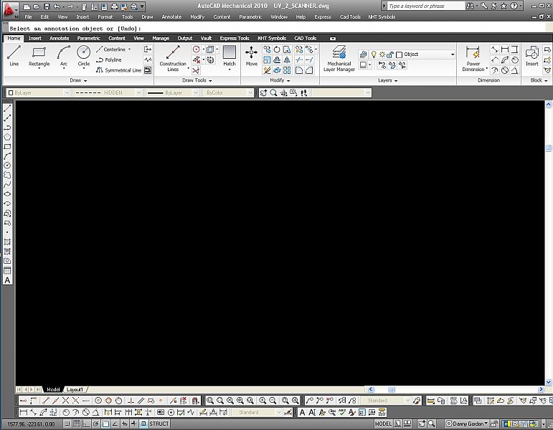Click in the command line prompt
553x430 pixels.
point(277,28)
